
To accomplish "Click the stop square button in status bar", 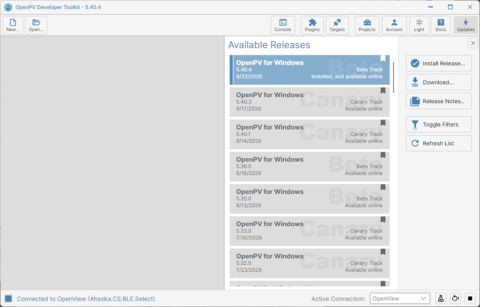I will point(470,298).
